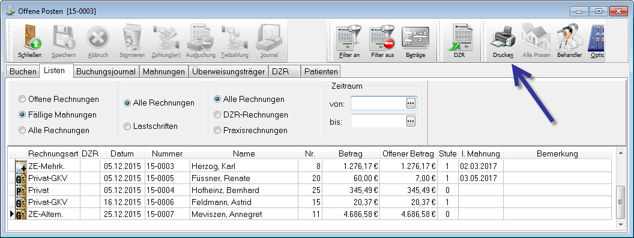Click the Ausbuchung toolbar icon
The height and width of the screenshot is (238, 634).
click(200, 38)
